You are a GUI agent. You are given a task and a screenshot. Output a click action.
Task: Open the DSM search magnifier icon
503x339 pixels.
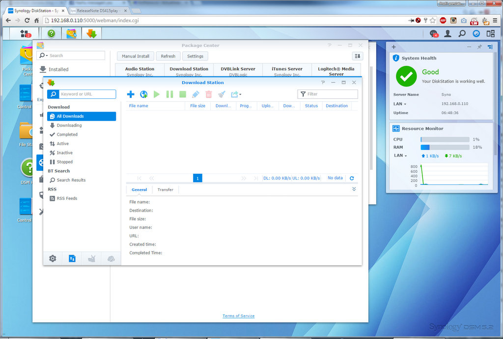pyautogui.click(x=462, y=33)
